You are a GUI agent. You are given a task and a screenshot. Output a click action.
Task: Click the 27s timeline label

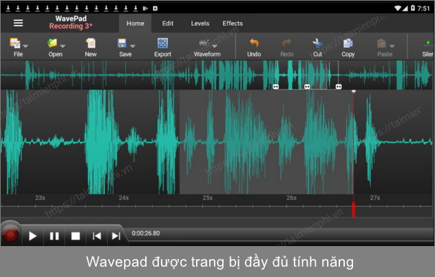coord(375,198)
